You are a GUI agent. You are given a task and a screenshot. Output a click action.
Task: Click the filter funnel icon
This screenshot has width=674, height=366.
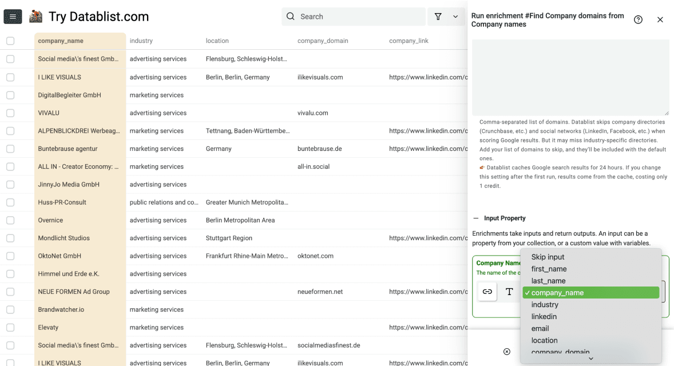pos(438,17)
